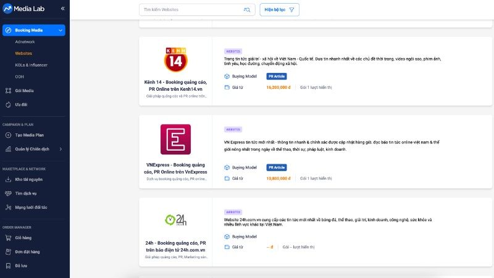The height and width of the screenshot is (278, 494).
Task: Click the 10,800,000 đ price
Action: tap(278, 179)
